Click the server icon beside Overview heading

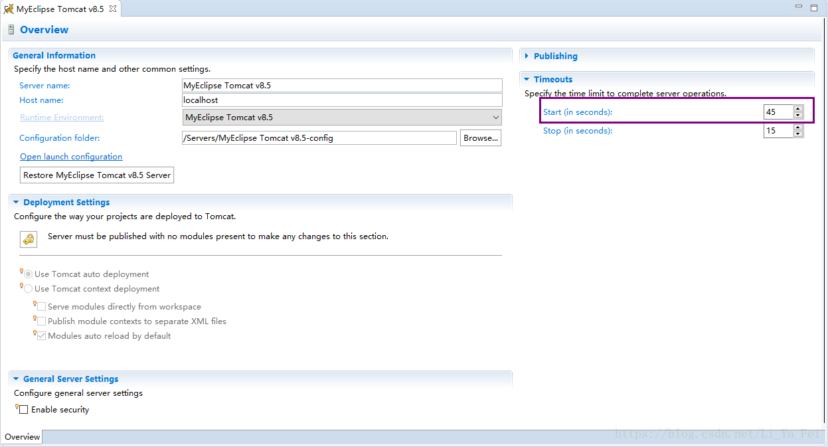coord(11,30)
